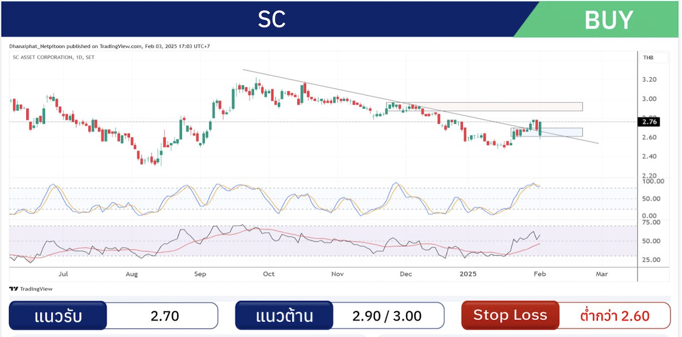Click the THB currency label on price axis
The width and height of the screenshot is (682, 337).
coord(648,57)
